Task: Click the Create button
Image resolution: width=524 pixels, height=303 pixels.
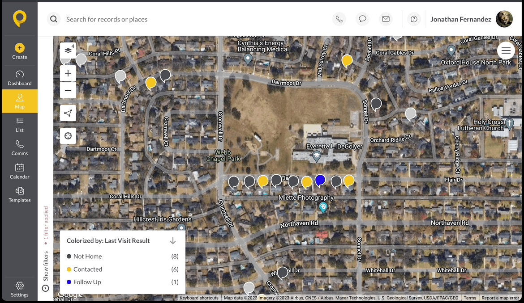Action: (20, 51)
